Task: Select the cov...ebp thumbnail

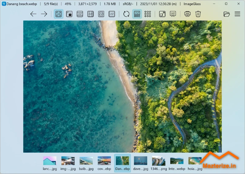Action: coord(104,163)
